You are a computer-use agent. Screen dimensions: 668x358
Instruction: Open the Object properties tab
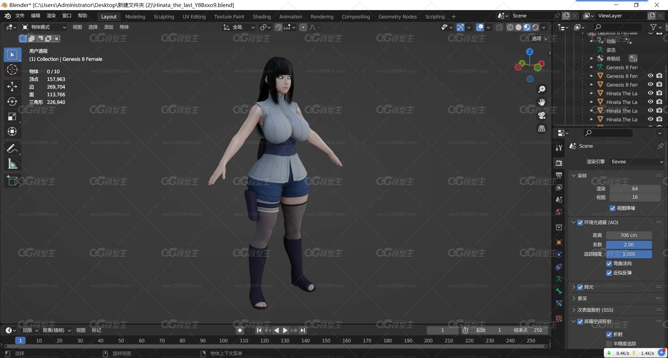[x=559, y=242]
